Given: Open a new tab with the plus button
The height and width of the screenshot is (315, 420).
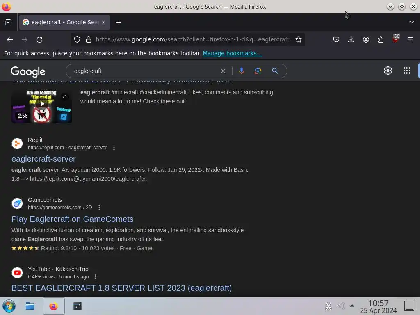Looking at the screenshot, I should 119,23.
